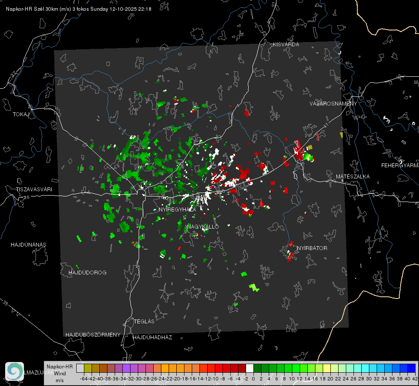This screenshot has height=386, width=419.
Task: Click the HAJDÚBÖSZÖRMÉNY city label
Action: pos(93,335)
